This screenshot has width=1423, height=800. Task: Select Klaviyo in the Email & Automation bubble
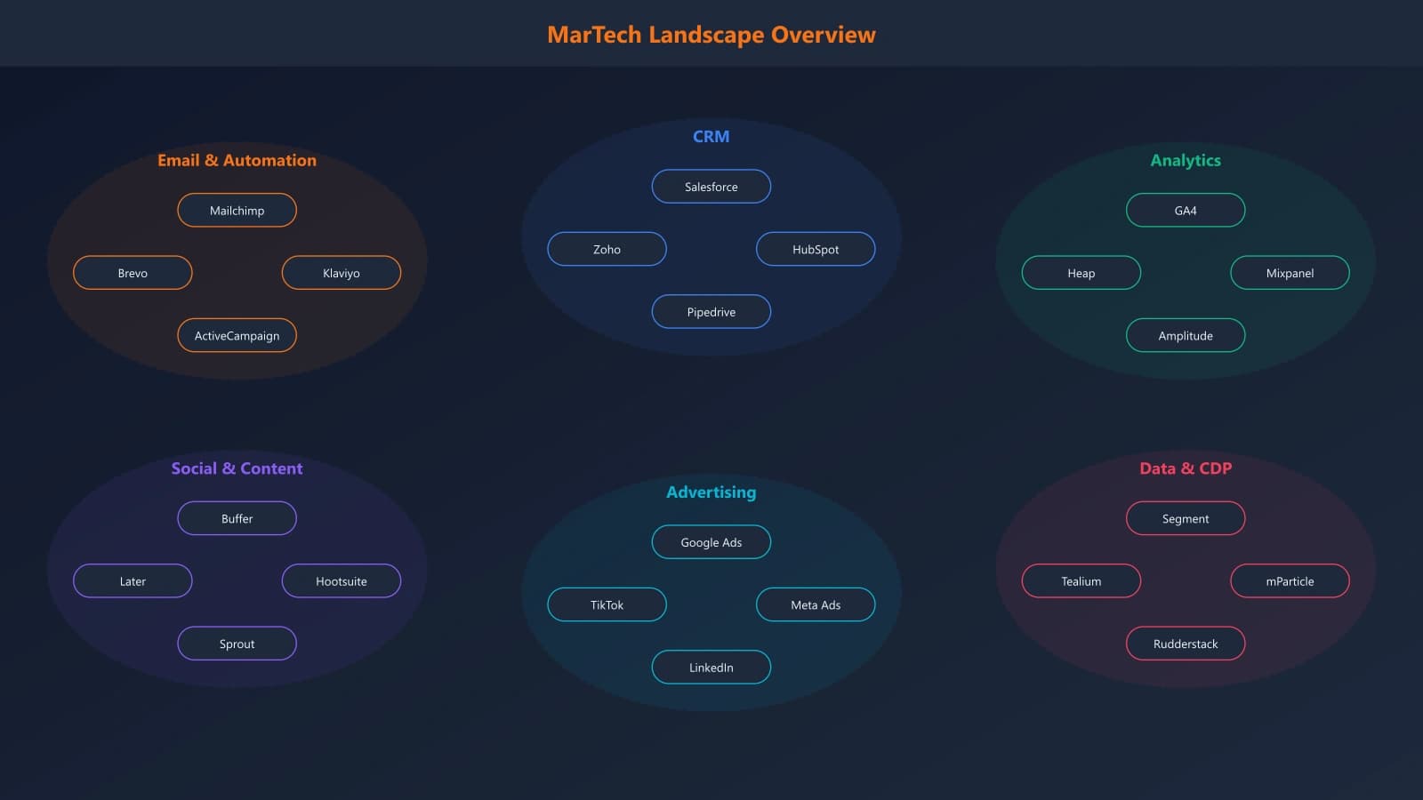(342, 273)
